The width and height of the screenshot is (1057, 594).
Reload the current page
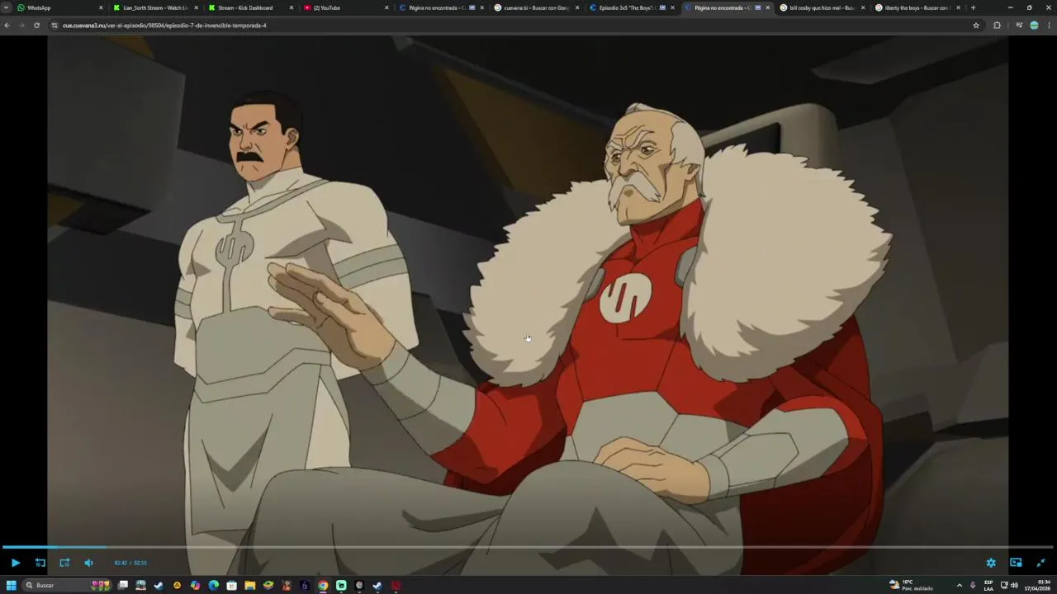click(36, 26)
